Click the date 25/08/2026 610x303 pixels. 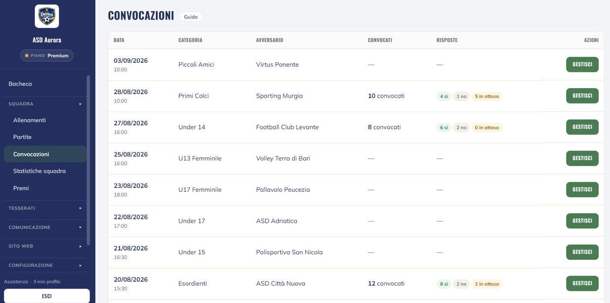131,154
